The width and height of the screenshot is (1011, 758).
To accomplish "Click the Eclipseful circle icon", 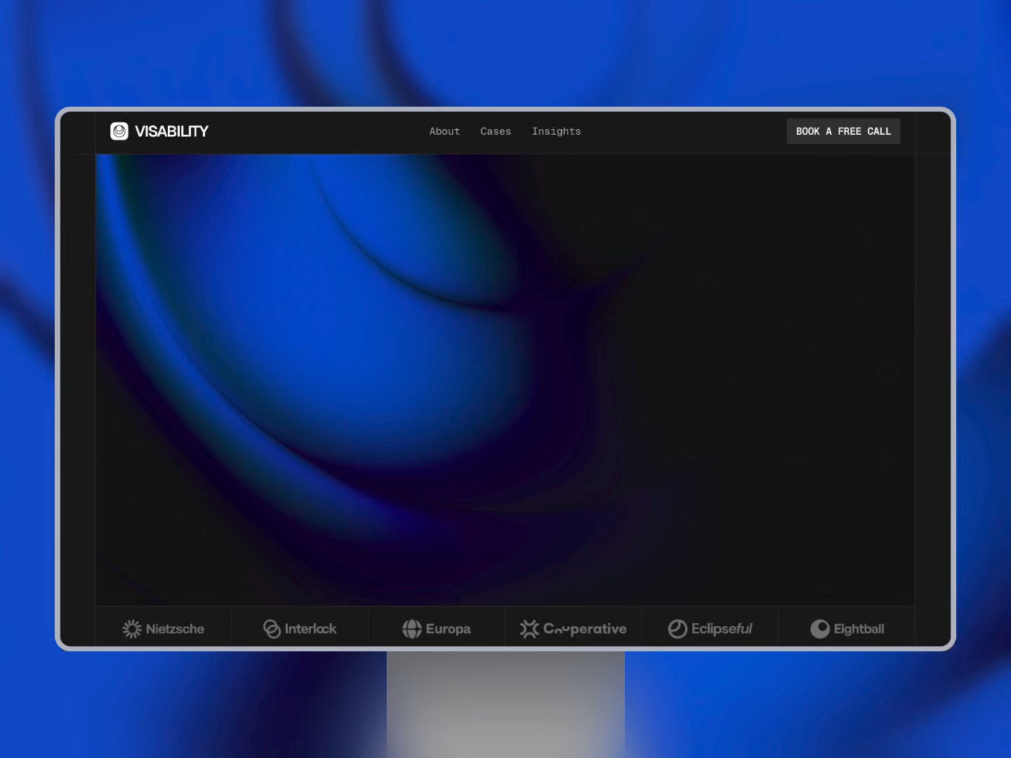I will 678,629.
